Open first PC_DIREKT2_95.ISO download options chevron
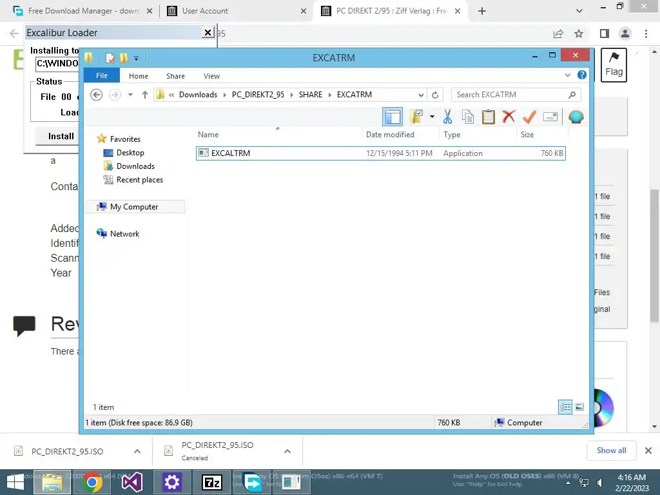 tap(137, 451)
